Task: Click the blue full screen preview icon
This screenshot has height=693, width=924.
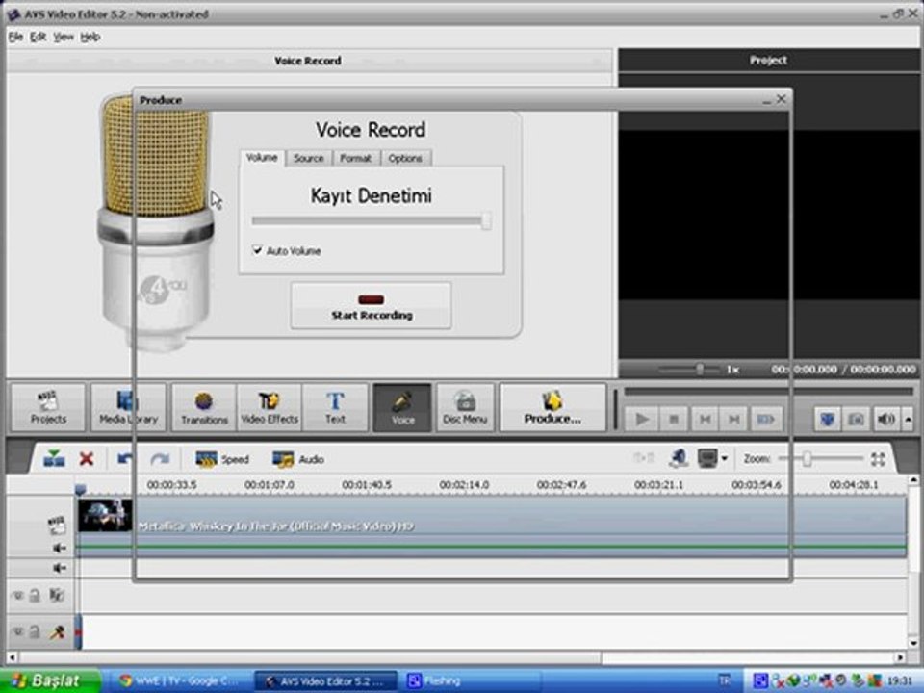Action: [x=828, y=419]
